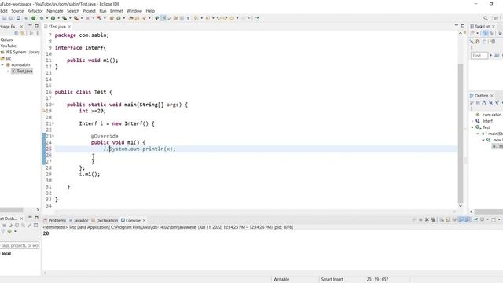Click the Terminate stop icon in Console
Image resolution: width=503 pixels, height=283 pixels.
tap(420, 220)
